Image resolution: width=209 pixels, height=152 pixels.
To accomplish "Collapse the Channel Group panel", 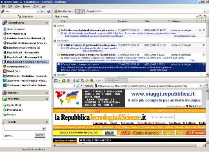I will [x=47, y=23].
